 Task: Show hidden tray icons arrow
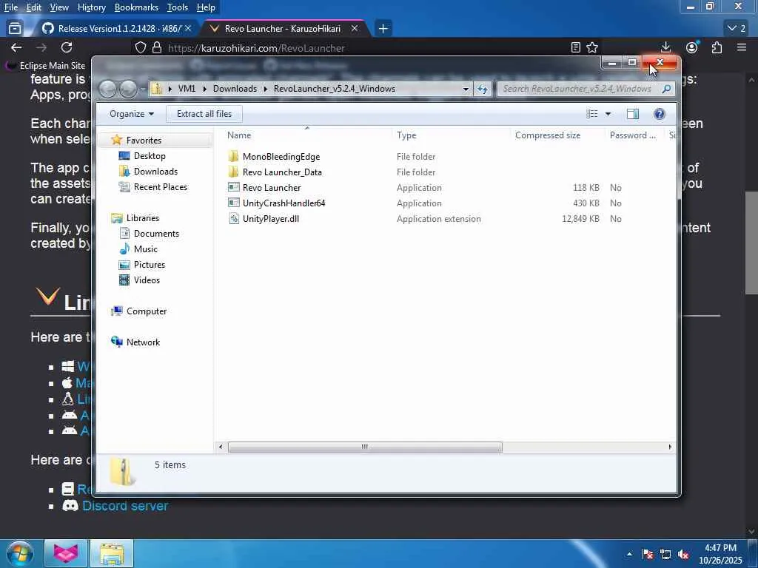(x=629, y=555)
